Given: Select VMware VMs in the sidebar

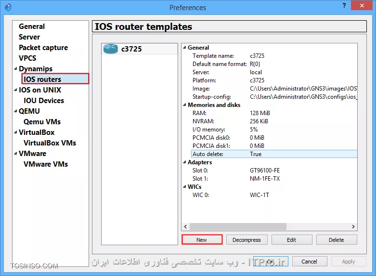Looking at the screenshot, I should [46, 164].
